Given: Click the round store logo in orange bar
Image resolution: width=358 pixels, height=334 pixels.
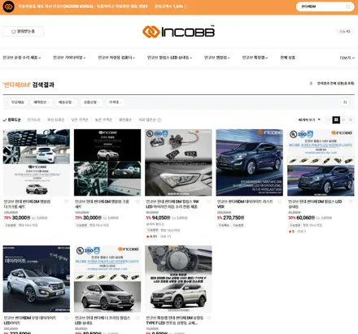Looking at the screenshot, I should tap(8, 7).
